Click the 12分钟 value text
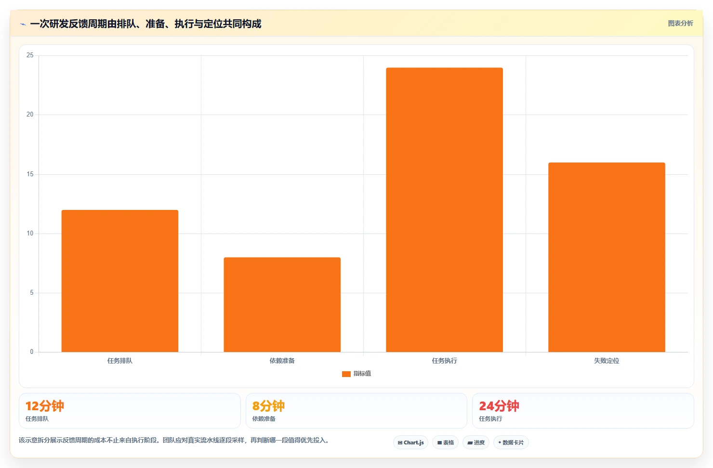This screenshot has height=468, width=713. pyautogui.click(x=45, y=406)
